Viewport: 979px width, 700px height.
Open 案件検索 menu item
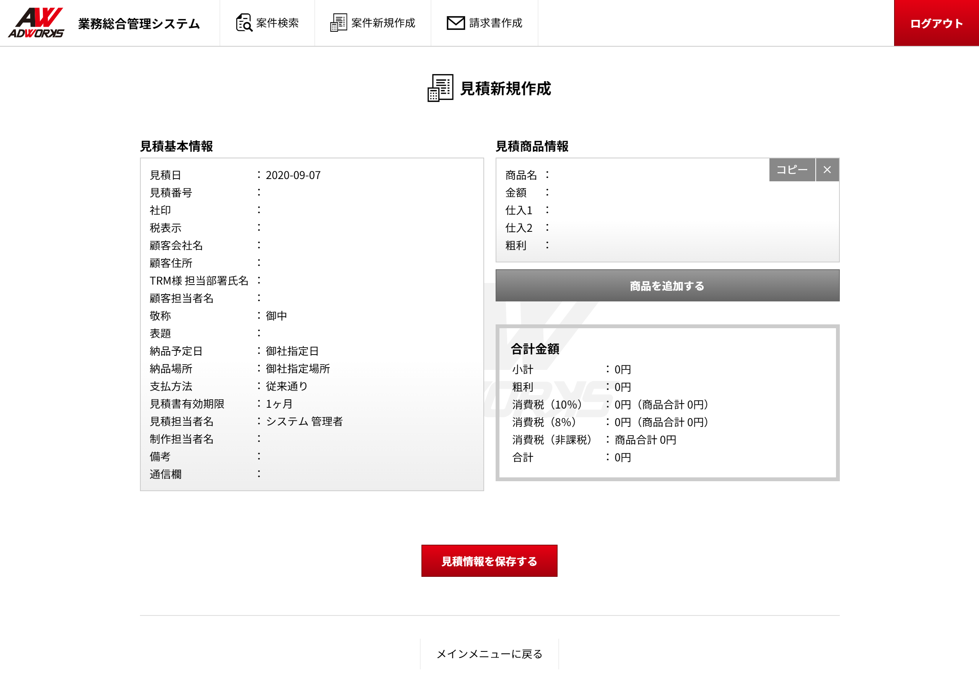coord(267,23)
